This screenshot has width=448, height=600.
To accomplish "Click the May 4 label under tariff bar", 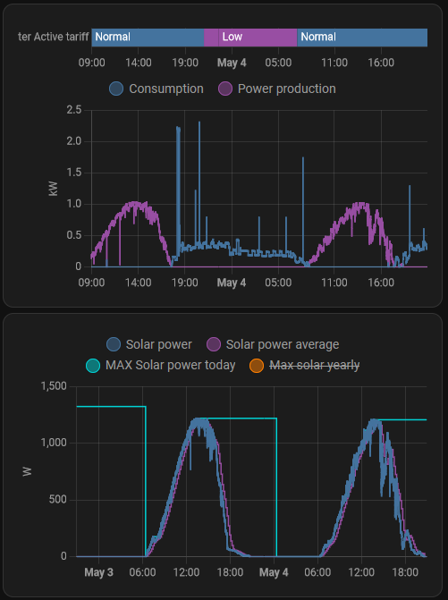I will [232, 63].
